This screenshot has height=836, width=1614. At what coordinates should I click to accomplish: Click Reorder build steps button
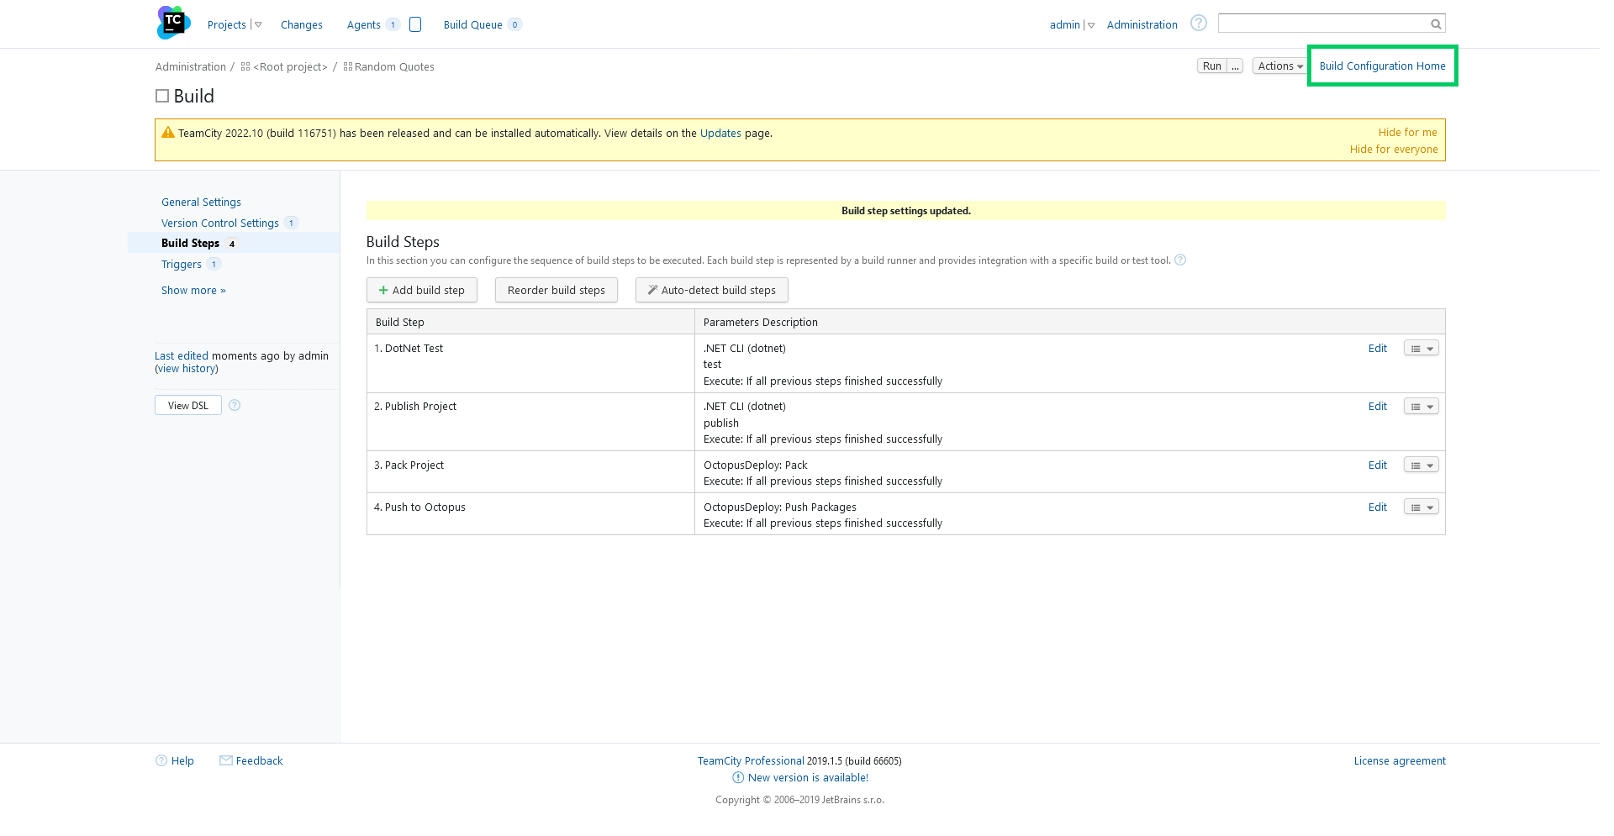click(x=556, y=291)
